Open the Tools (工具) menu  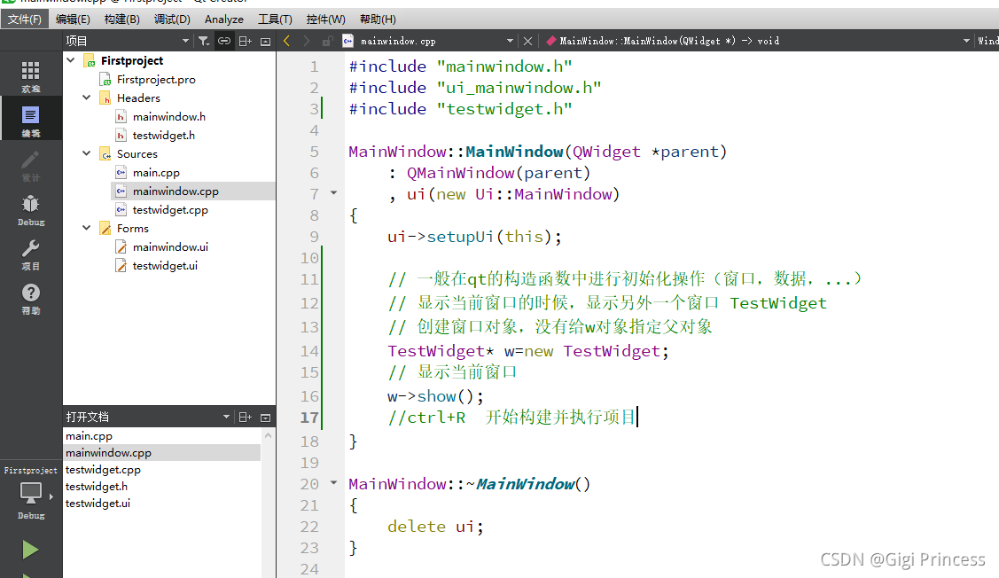pyautogui.click(x=275, y=20)
